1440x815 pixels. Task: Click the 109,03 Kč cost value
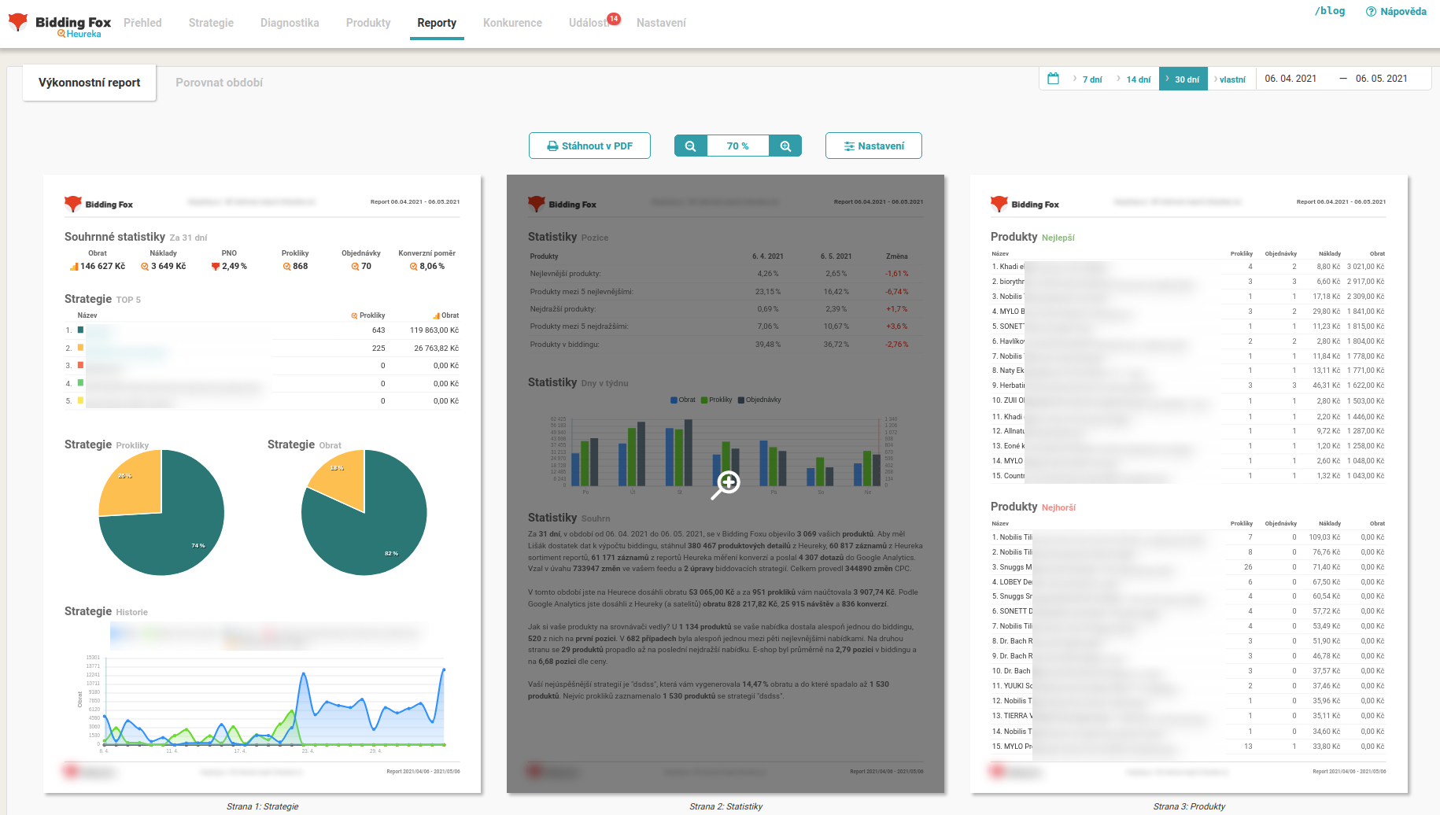tap(1325, 537)
